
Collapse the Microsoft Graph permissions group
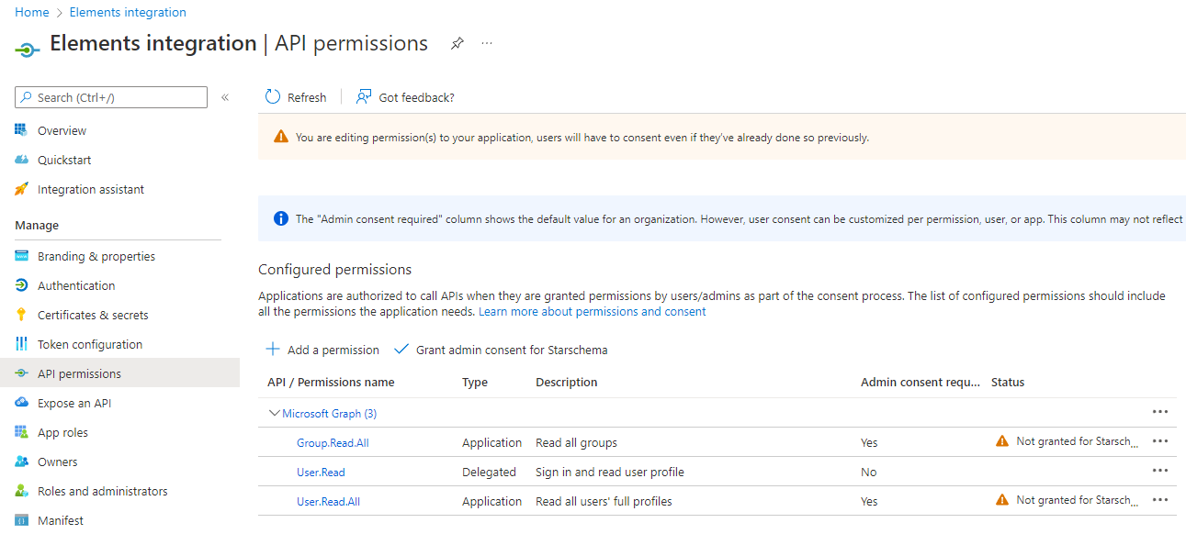pyautogui.click(x=274, y=413)
